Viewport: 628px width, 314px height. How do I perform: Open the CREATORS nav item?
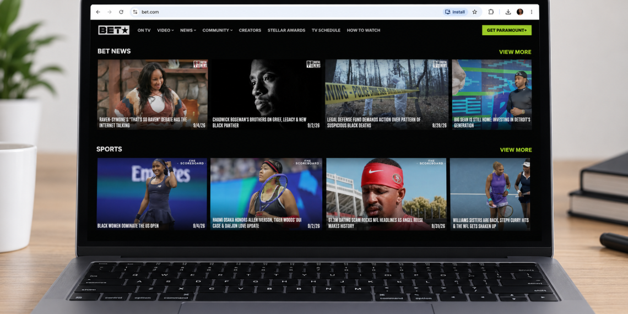point(250,30)
